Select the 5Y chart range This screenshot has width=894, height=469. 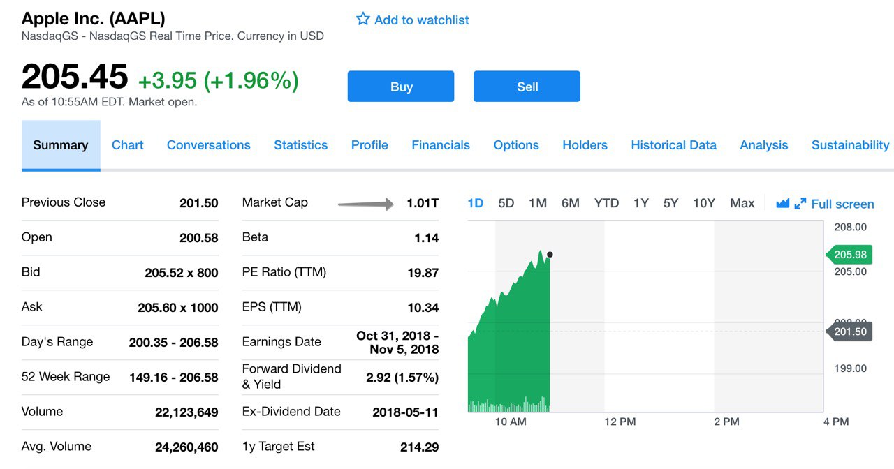point(671,203)
